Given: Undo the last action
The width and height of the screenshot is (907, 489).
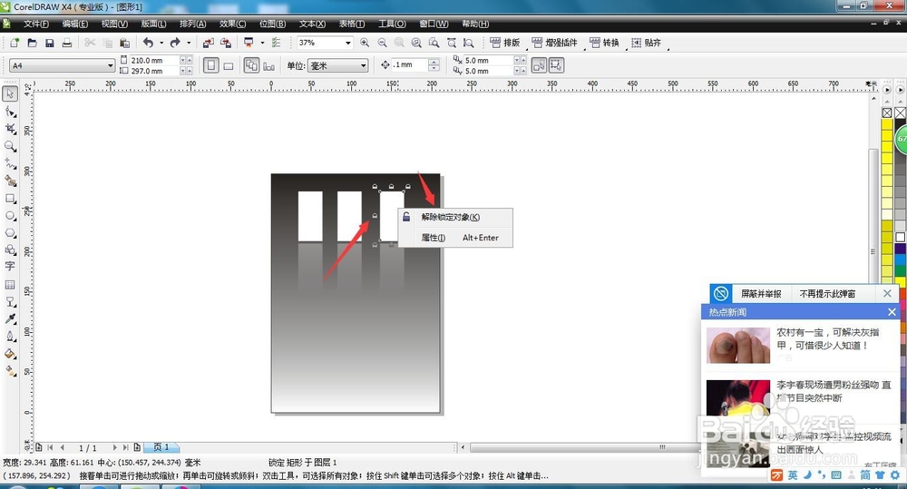Looking at the screenshot, I should click(148, 43).
